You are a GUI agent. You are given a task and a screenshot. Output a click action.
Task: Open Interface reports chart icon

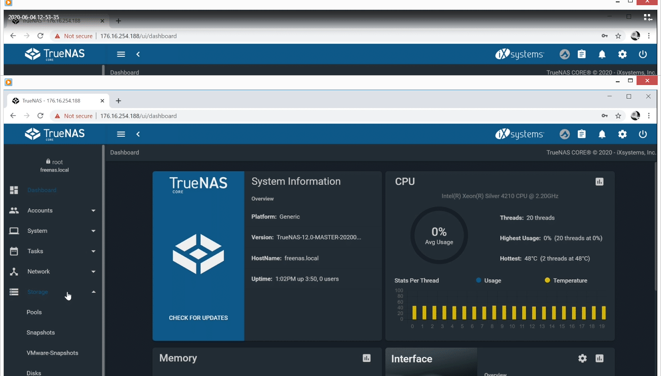coord(599,358)
